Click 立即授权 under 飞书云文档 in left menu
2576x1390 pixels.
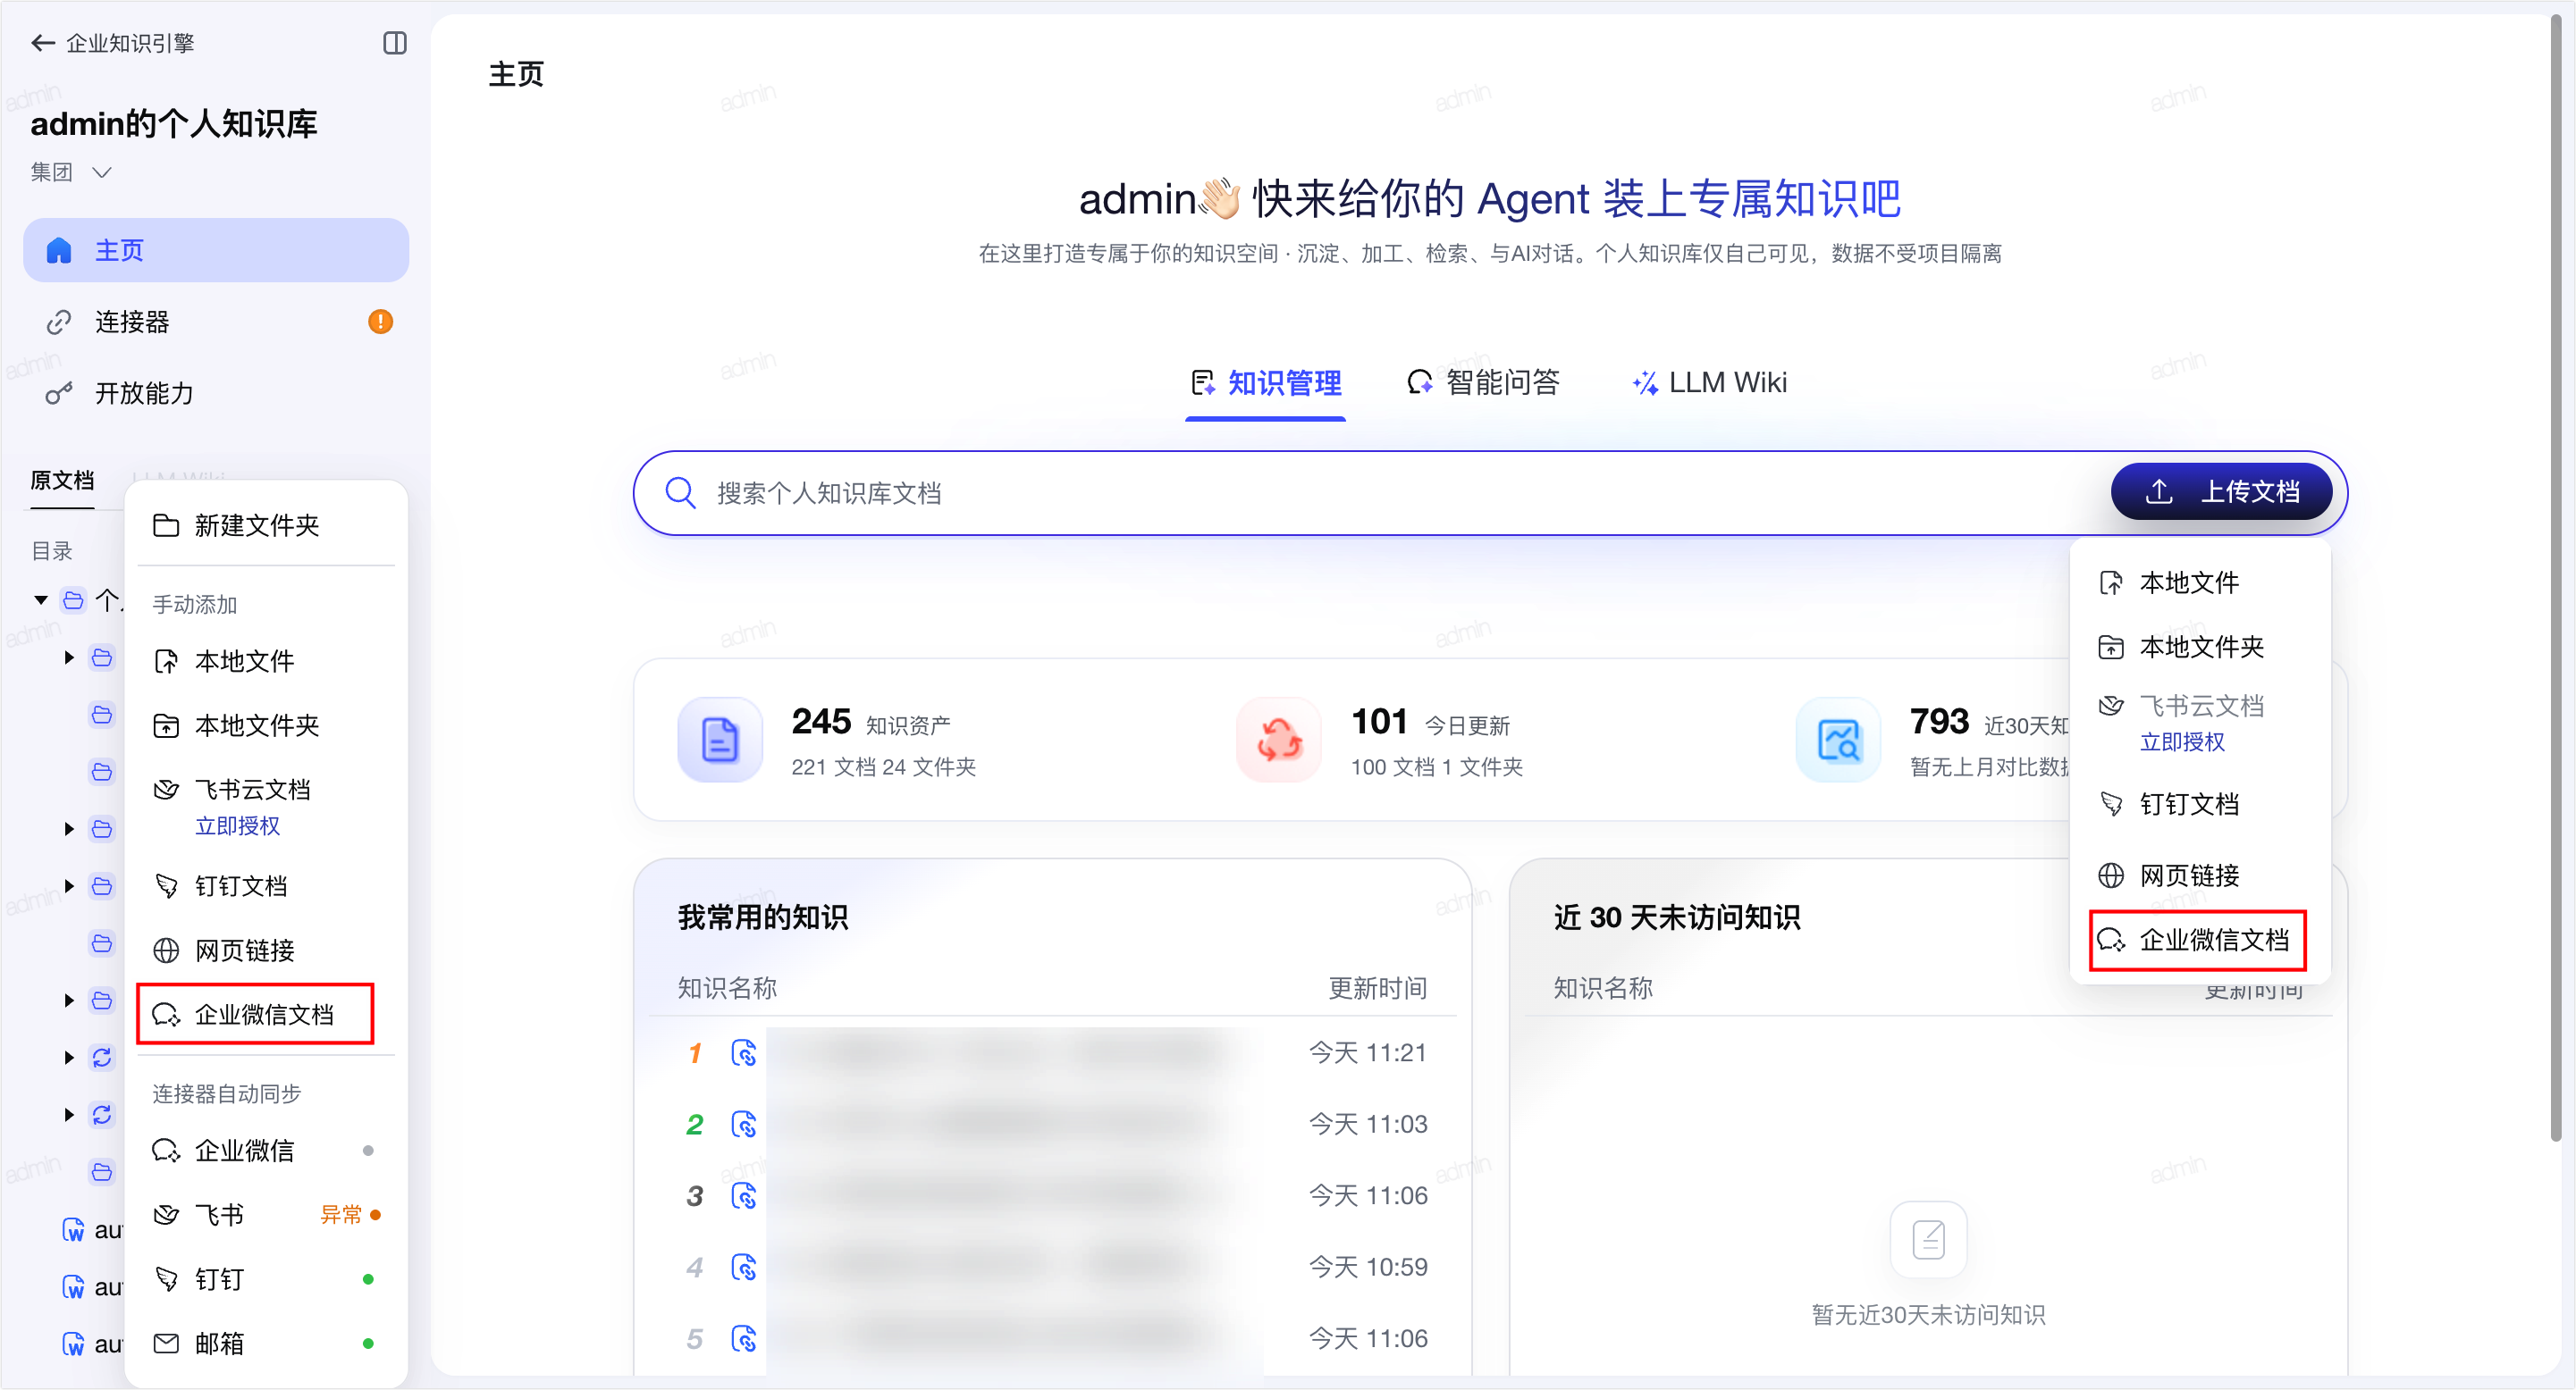[237, 825]
